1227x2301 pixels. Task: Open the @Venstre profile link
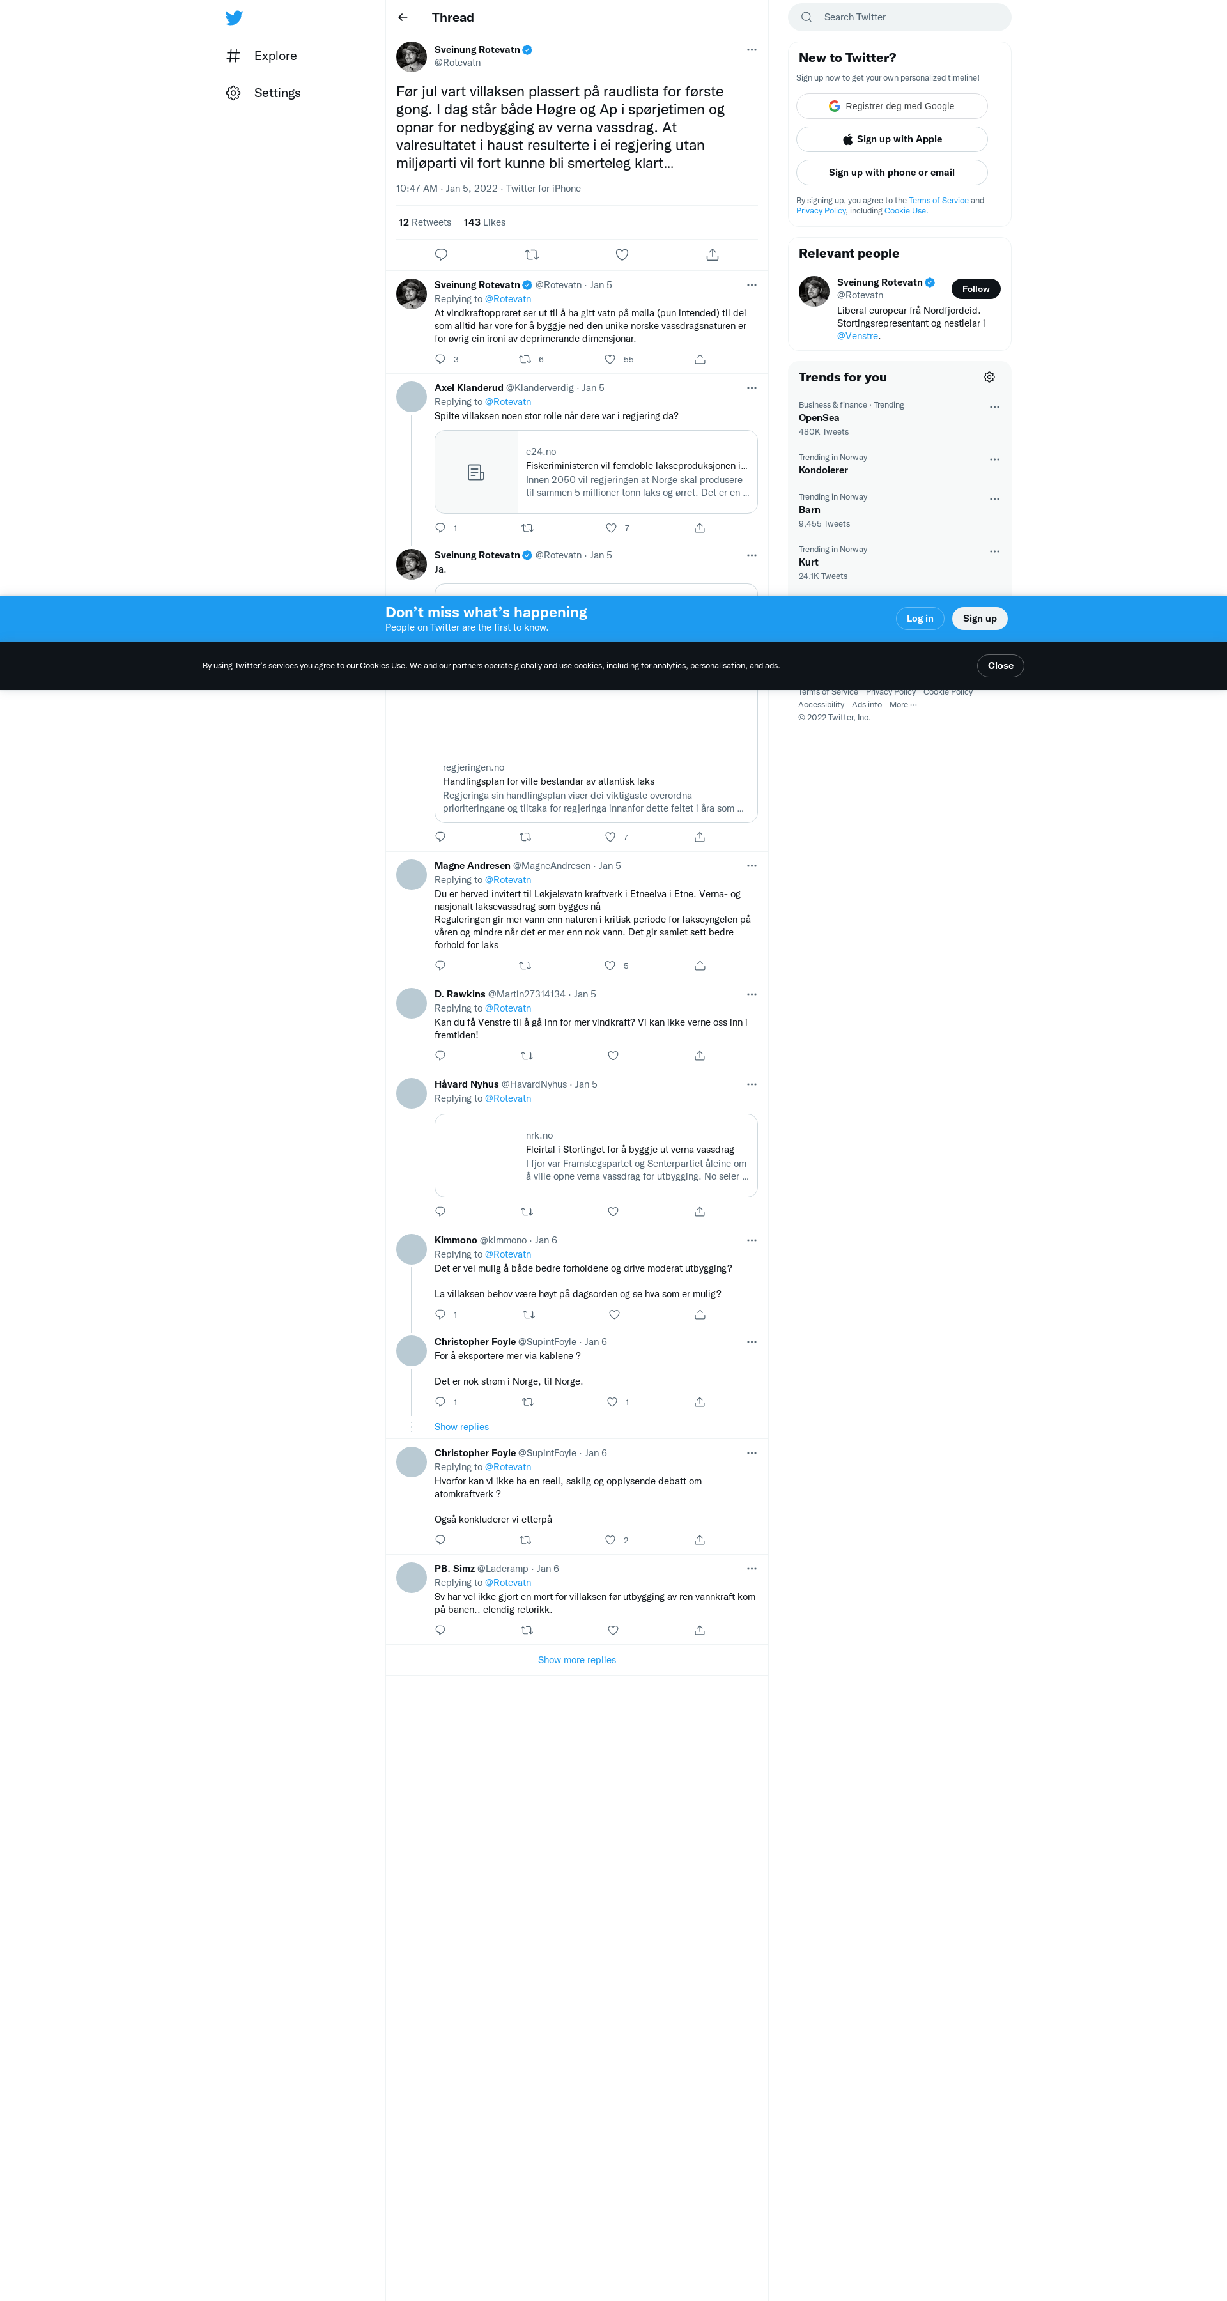pos(857,337)
